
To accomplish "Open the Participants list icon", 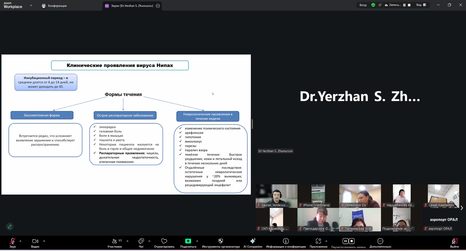I will (x=114, y=241).
